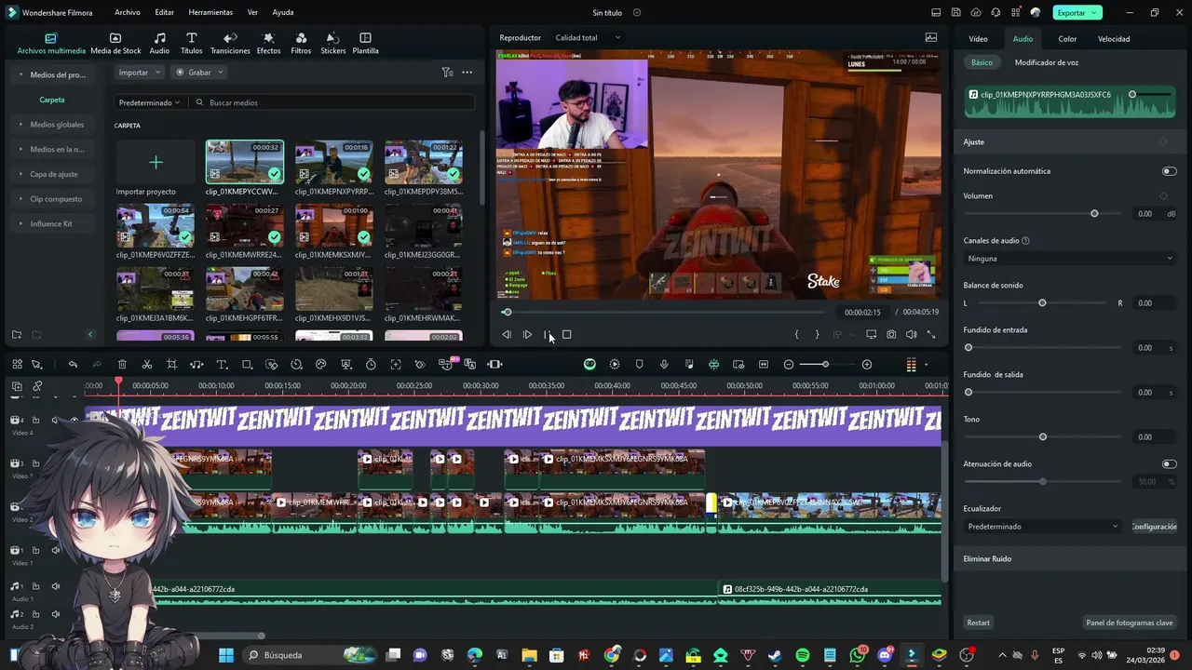Mute the Audio 2 track
Viewport: 1192px width, 670px height.
pos(56,614)
